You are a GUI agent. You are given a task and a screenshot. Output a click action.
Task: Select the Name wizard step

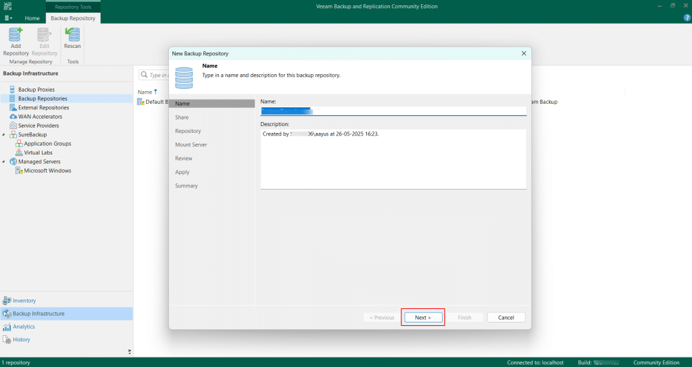click(x=212, y=103)
